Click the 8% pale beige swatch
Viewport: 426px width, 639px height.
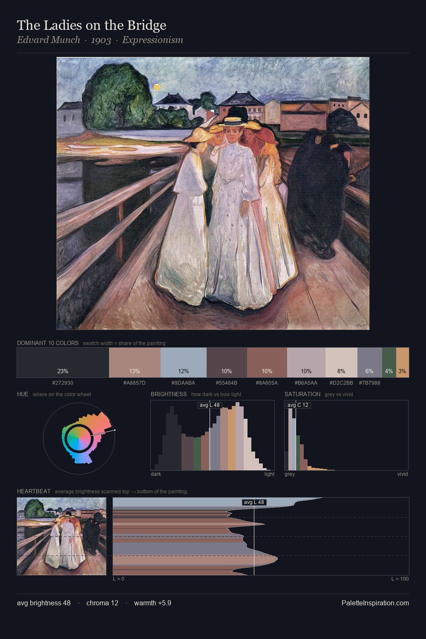(x=341, y=363)
